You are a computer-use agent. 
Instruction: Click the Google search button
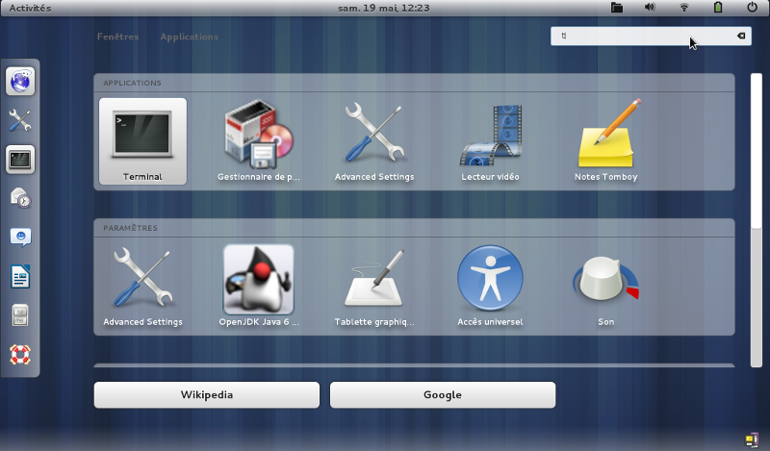point(443,394)
